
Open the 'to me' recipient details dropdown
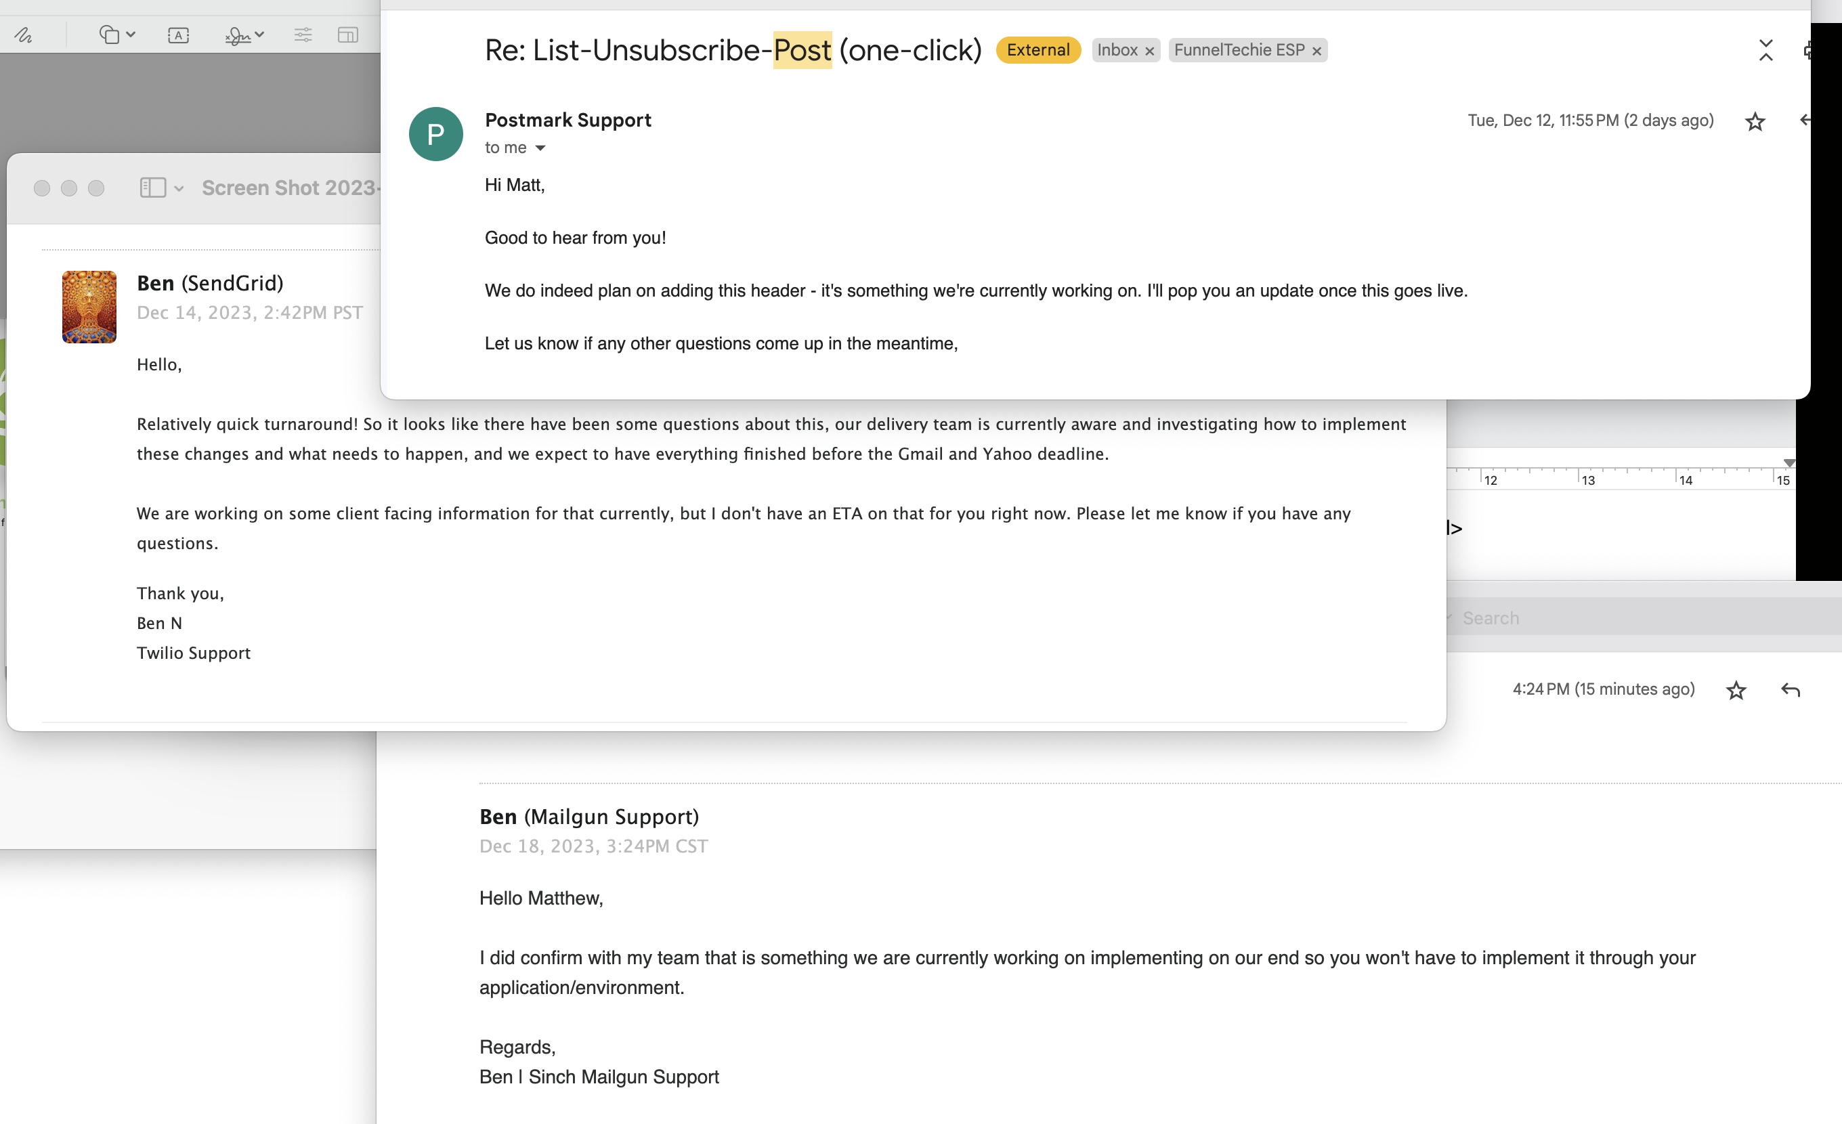[x=540, y=148]
